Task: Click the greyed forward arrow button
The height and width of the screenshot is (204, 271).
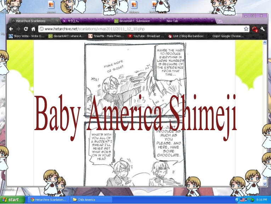Action: click(x=18, y=29)
